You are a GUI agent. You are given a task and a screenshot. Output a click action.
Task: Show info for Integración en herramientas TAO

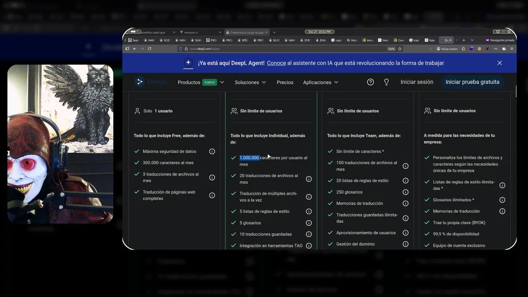[309, 246]
